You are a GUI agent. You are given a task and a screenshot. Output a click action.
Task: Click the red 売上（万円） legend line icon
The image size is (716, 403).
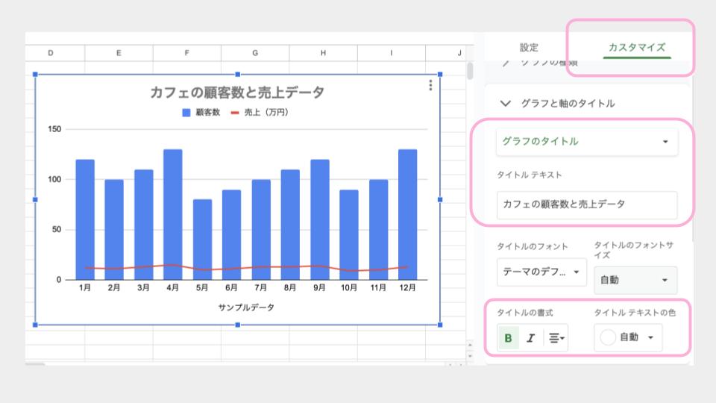point(235,113)
